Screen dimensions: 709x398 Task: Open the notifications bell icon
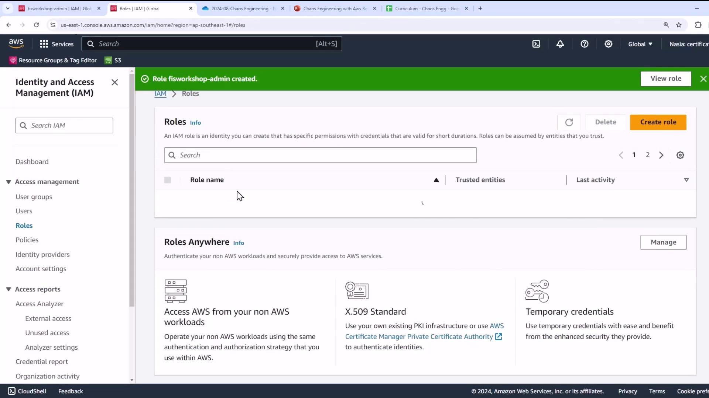[x=560, y=44]
